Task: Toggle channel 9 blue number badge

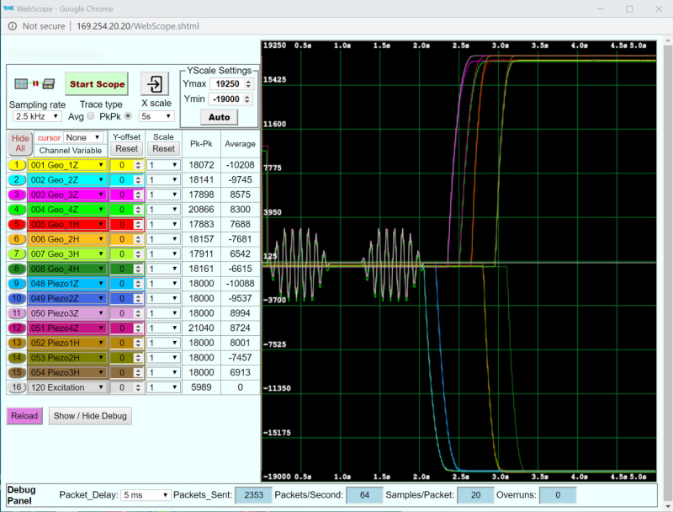Action: [x=17, y=283]
